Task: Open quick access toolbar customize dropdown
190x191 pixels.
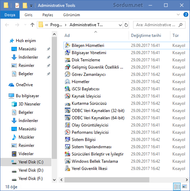Action: (x=31, y=6)
